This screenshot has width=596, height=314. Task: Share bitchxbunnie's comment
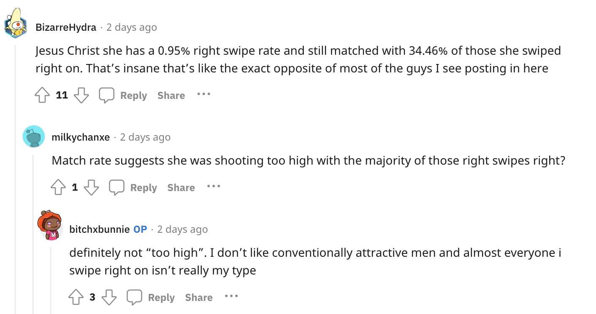pyautogui.click(x=199, y=297)
